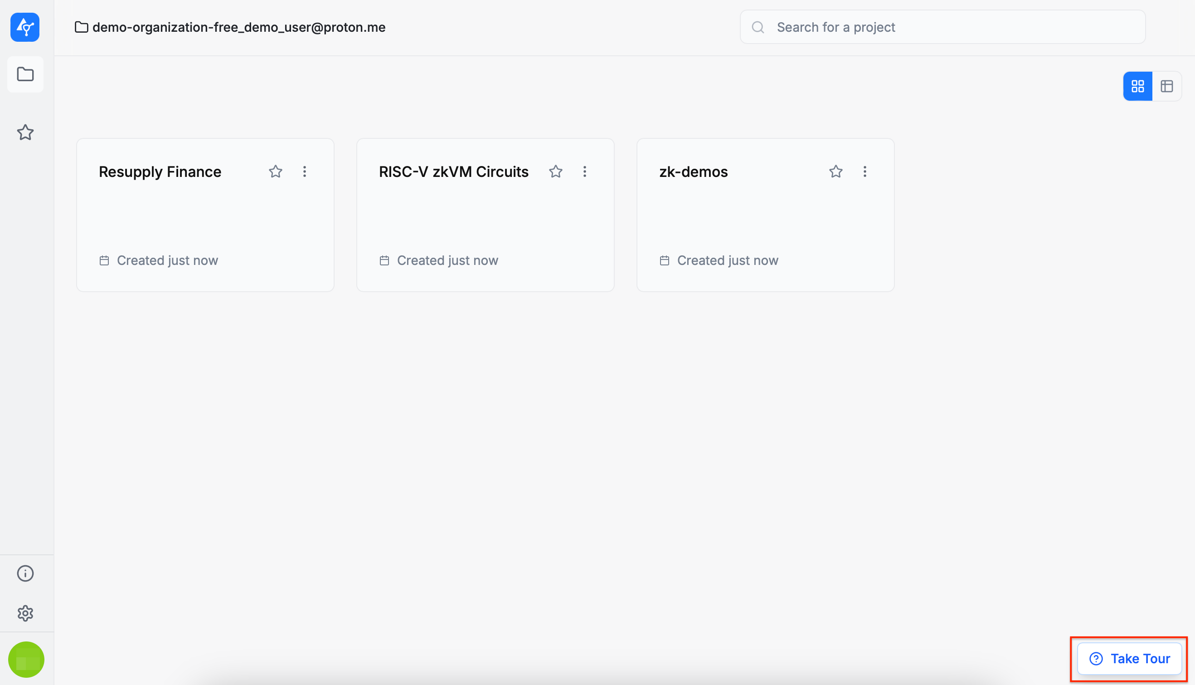Click the green user avatar

point(26,659)
